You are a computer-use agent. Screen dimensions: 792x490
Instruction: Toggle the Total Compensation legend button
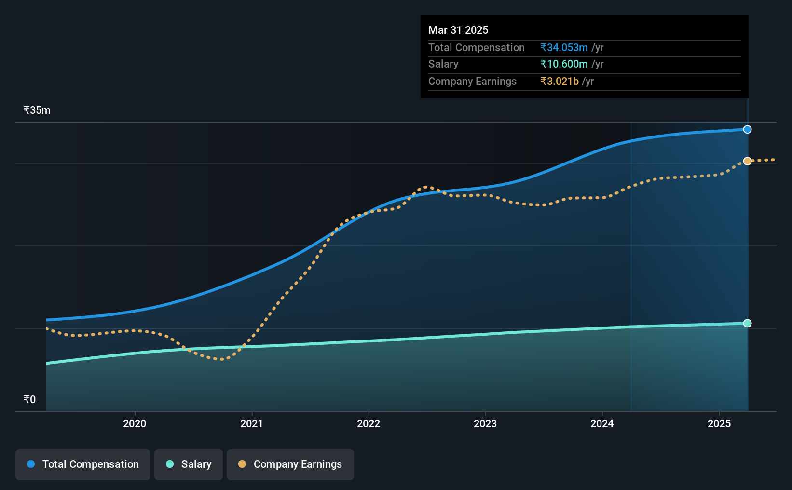pos(83,464)
